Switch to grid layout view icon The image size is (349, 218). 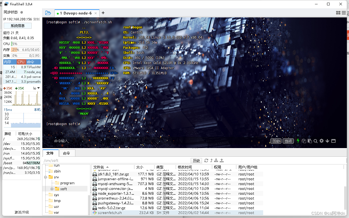point(338,13)
